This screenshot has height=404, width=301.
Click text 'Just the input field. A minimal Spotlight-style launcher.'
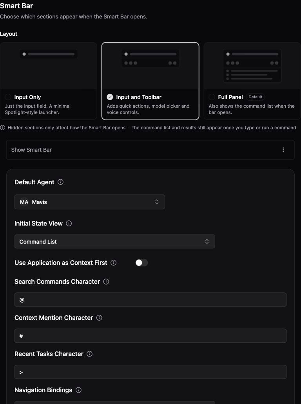38,109
